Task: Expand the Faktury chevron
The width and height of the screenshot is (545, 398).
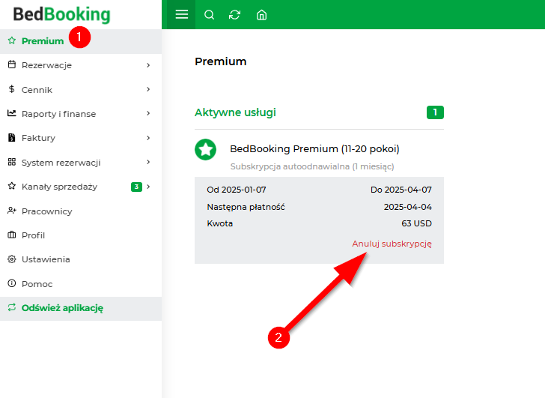Action: (148, 138)
